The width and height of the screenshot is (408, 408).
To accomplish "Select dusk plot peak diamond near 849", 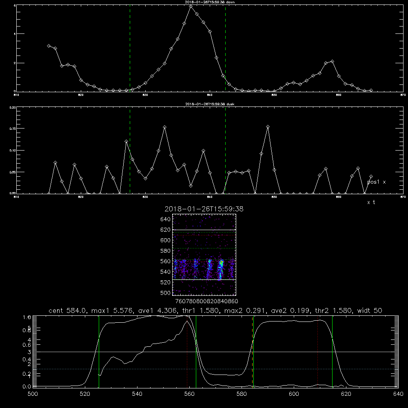I will pyautogui.click(x=268, y=127).
